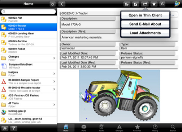Click the edit pencil toolbar icon
This screenshot has width=182, height=132.
click(136, 4)
